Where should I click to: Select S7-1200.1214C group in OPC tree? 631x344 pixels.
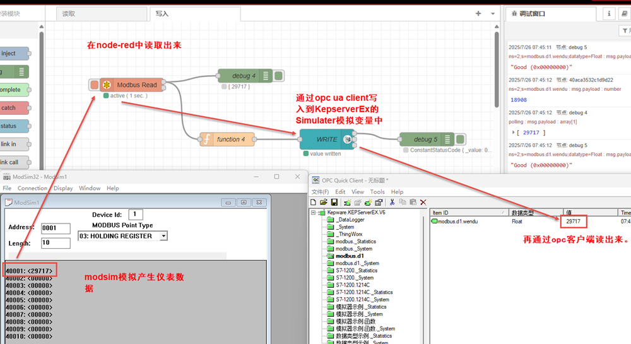click(353, 285)
